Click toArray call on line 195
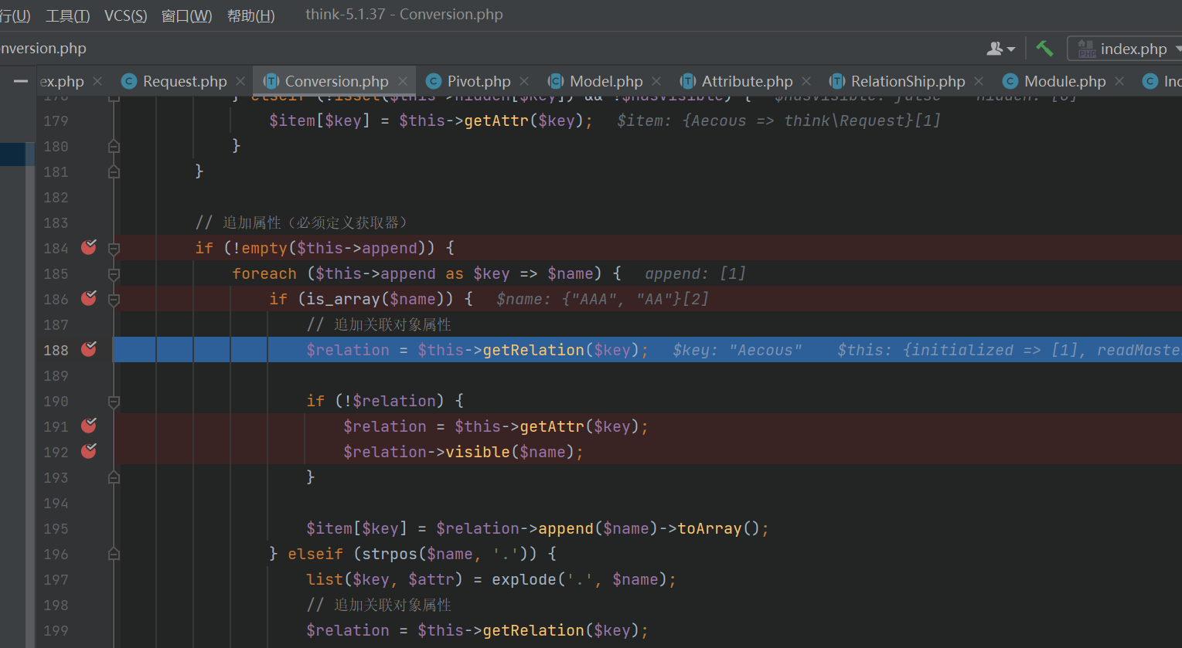Screen dimensions: 1182x648 [x=710, y=528]
